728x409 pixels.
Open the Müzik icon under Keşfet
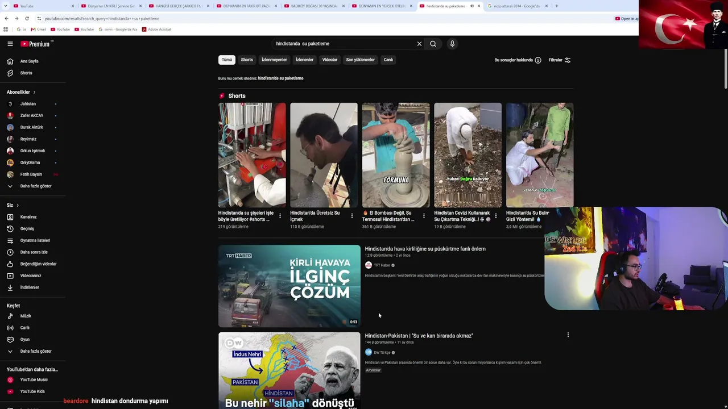pos(10,316)
